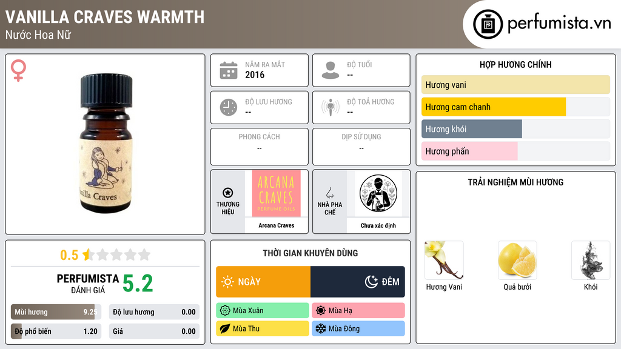Click the perfumer illustration for Chưa xác định

coord(378,193)
